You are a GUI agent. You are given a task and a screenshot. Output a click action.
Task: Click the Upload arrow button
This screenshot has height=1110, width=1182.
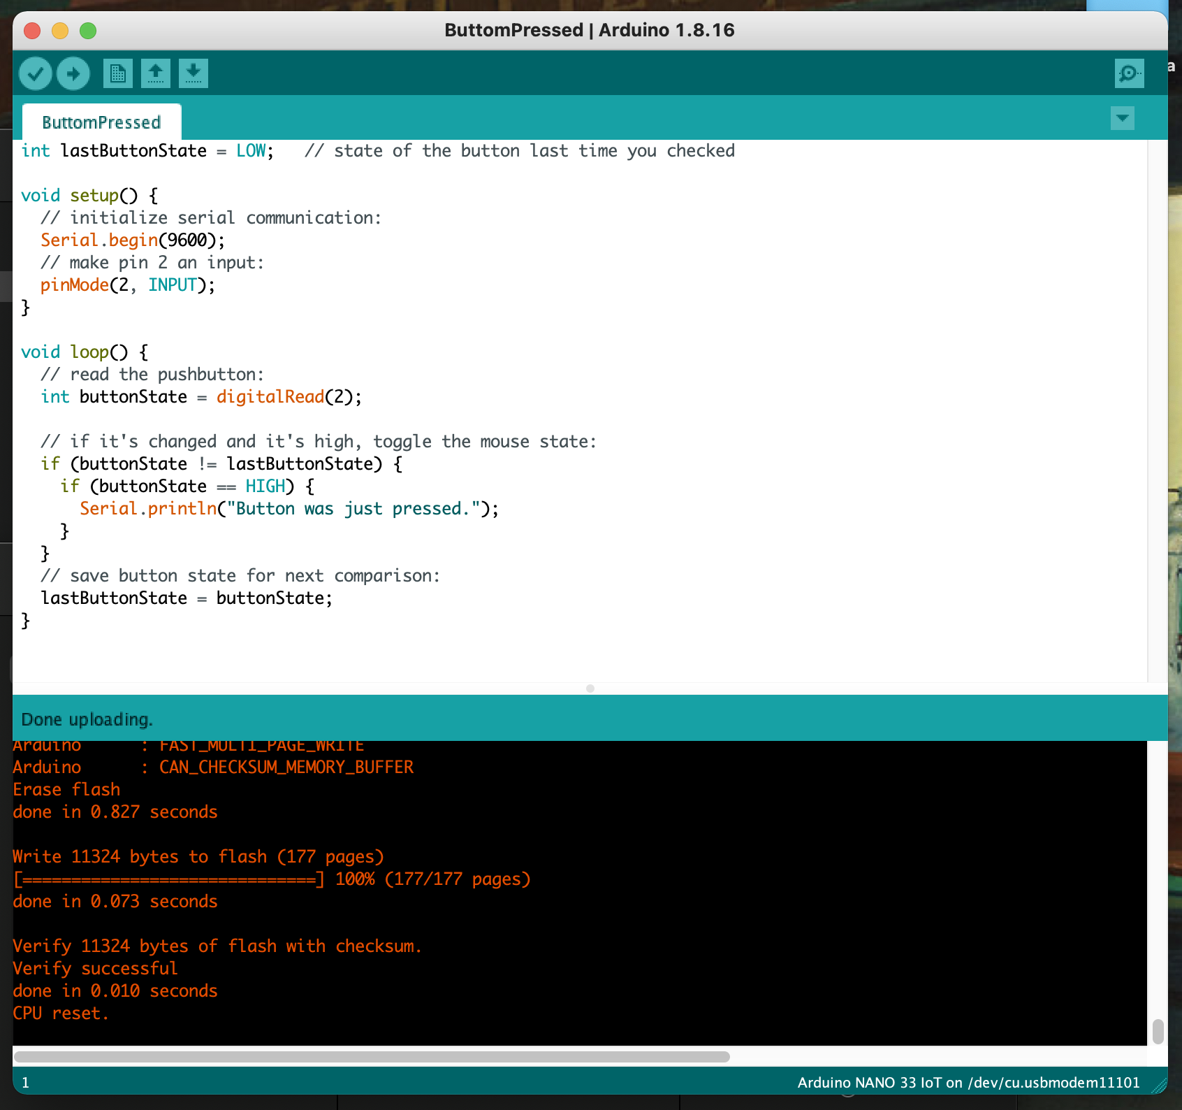click(x=73, y=73)
